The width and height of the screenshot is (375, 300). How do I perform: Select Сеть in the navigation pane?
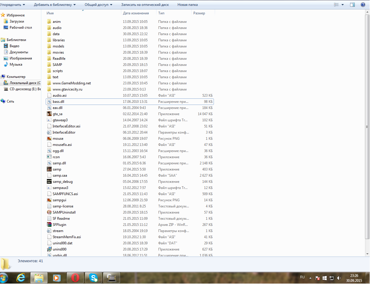(10, 101)
